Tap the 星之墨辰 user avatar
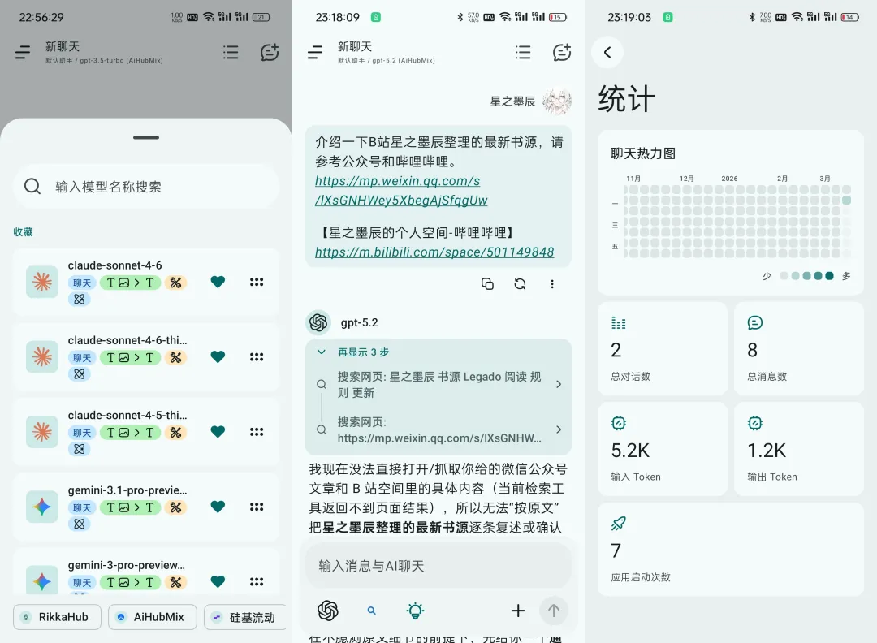 557,101
